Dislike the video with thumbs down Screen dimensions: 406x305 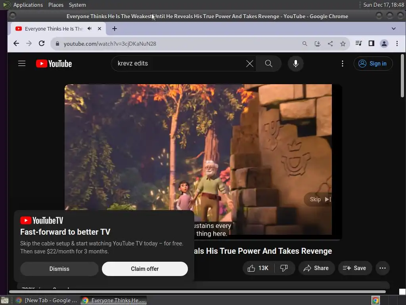(284, 268)
